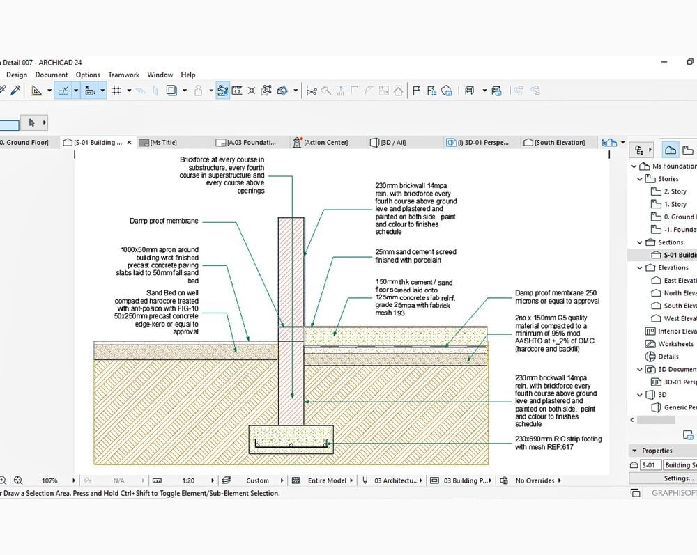
Task: Switch to the A.03 Foundati... tab
Action: pos(251,143)
